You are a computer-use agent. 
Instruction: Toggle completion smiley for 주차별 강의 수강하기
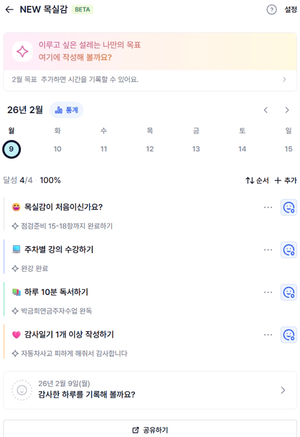click(289, 250)
